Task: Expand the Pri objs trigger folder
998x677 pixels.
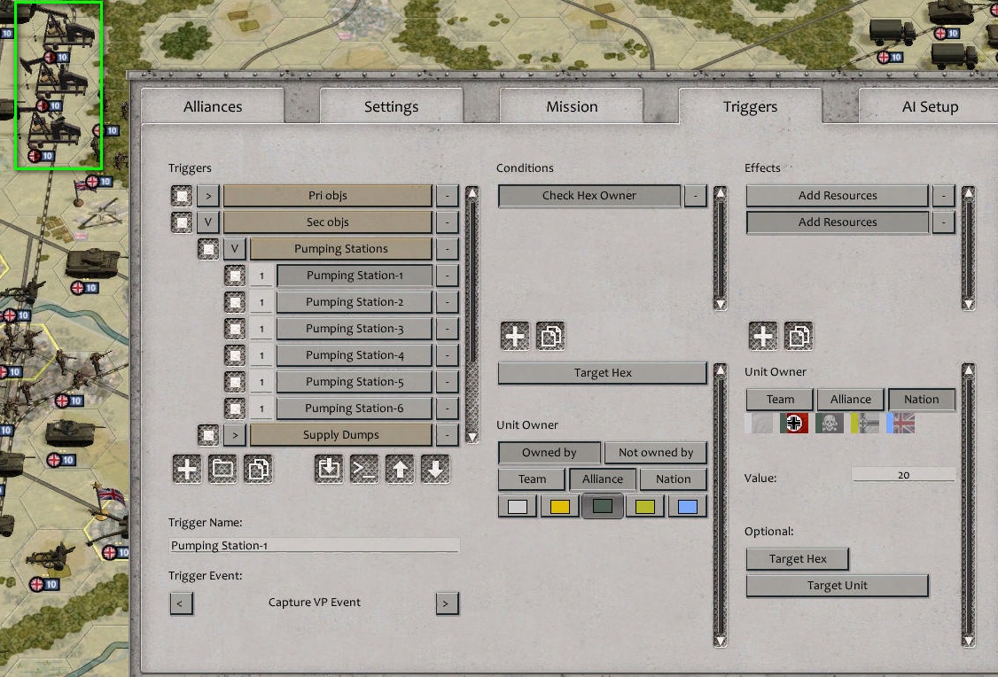Action: pyautogui.click(x=208, y=196)
